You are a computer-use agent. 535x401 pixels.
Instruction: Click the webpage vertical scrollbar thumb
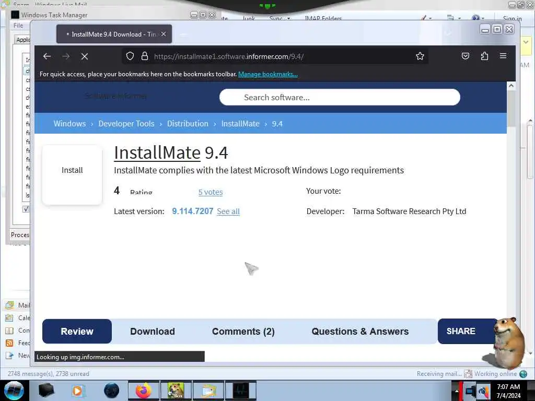[511, 108]
